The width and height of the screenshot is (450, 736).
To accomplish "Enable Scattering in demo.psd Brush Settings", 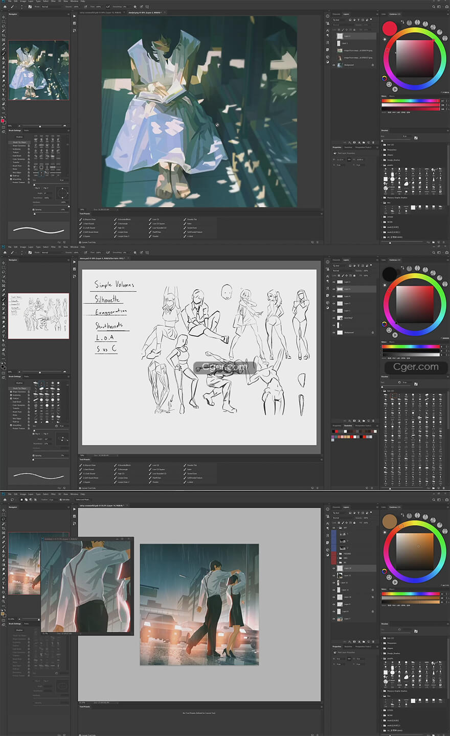I will pyautogui.click(x=11, y=395).
